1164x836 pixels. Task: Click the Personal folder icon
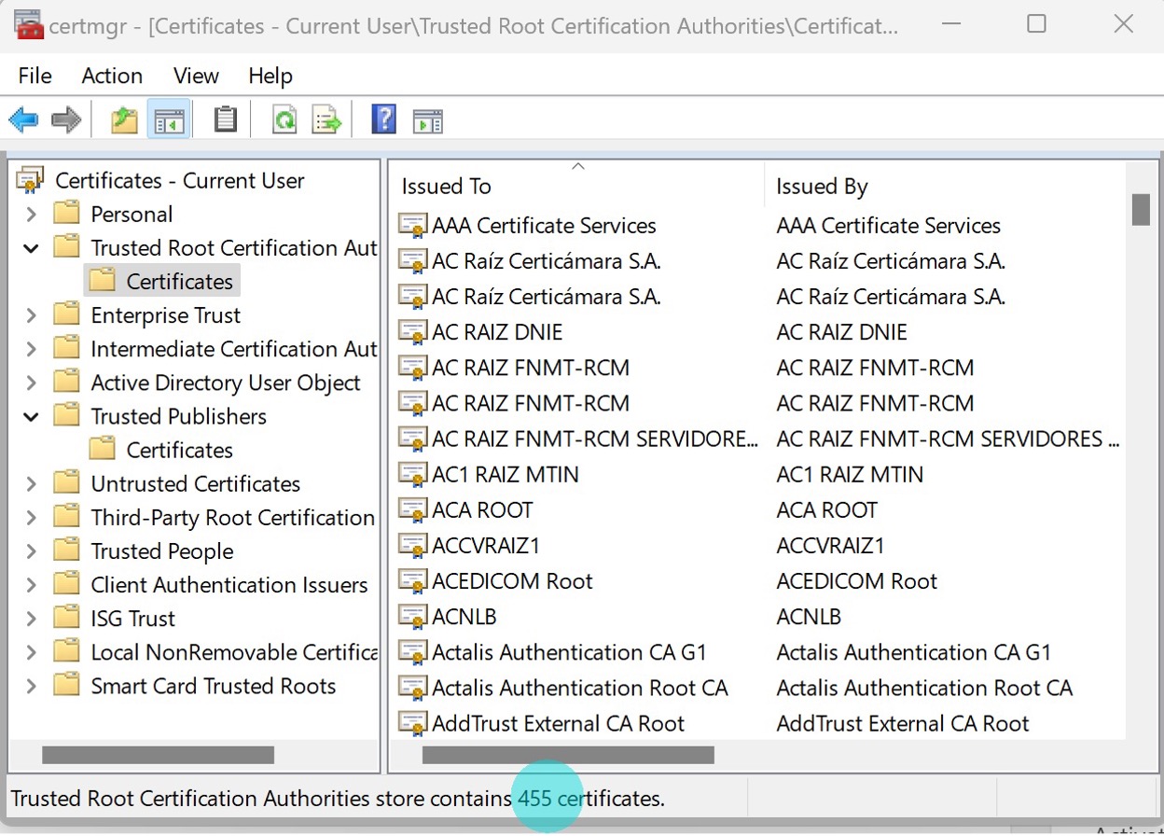pos(66,214)
